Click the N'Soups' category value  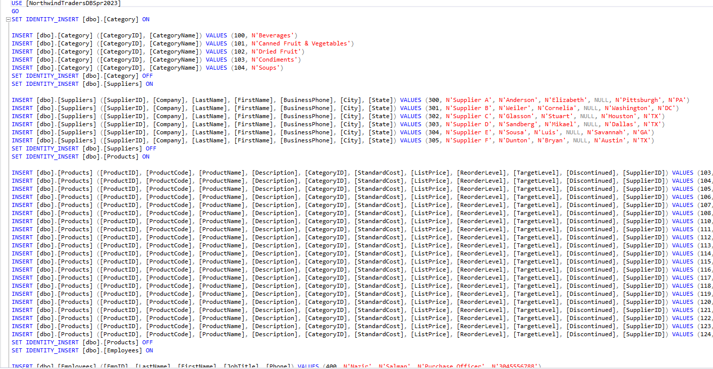click(266, 67)
